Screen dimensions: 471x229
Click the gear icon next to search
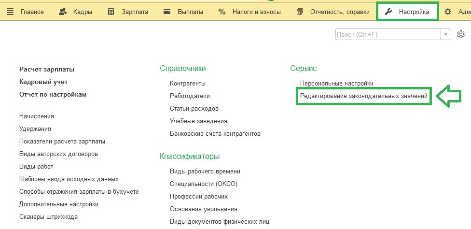(x=461, y=34)
